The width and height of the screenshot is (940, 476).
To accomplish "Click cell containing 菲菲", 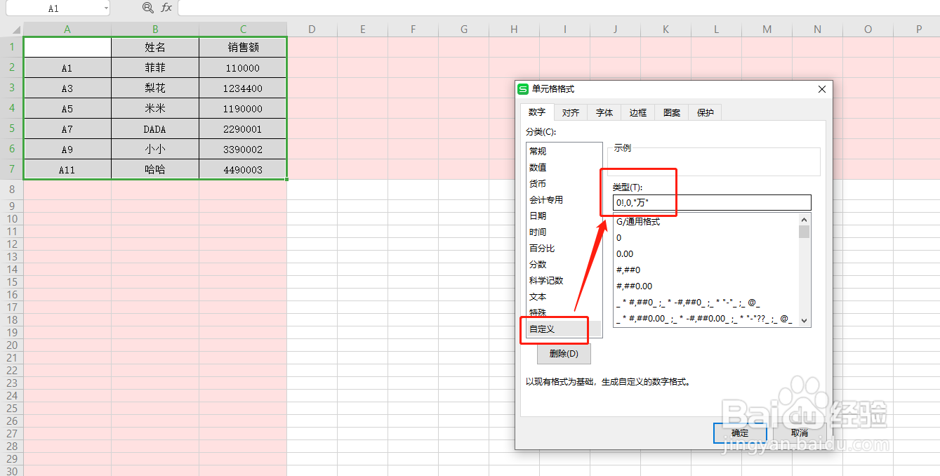I will [x=155, y=67].
